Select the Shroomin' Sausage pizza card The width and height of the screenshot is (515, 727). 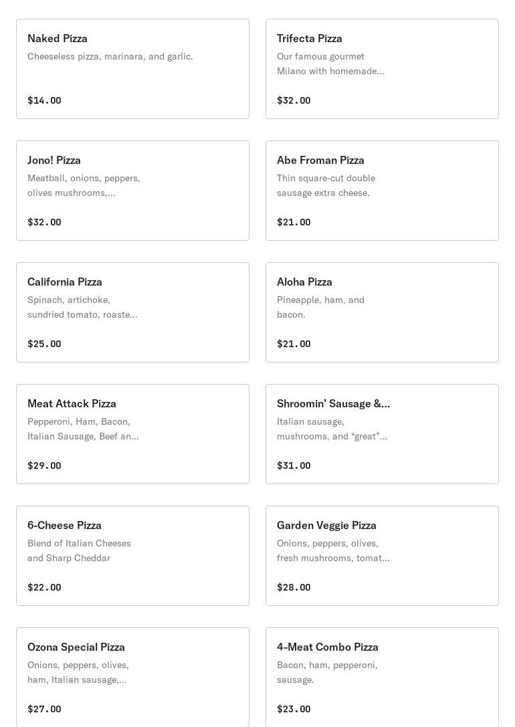pos(382,434)
